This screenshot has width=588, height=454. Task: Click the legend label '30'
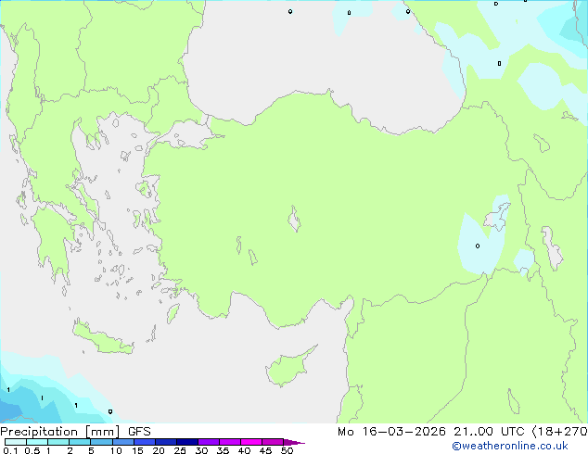click(201, 450)
